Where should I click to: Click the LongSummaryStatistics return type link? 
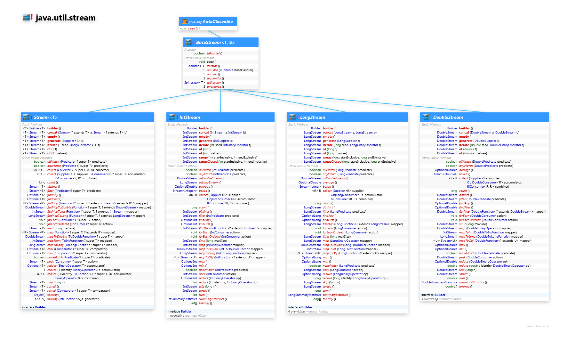tap(304, 295)
